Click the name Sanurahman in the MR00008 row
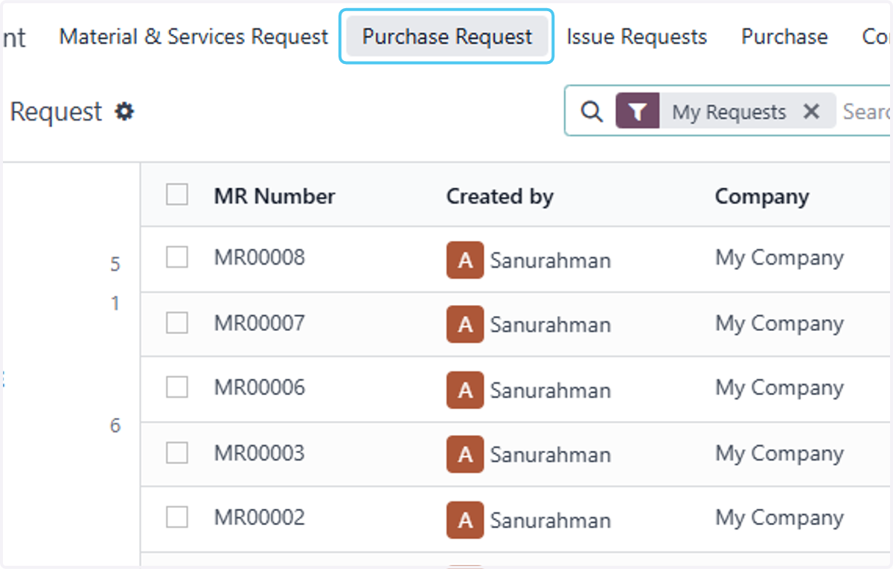Image resolution: width=893 pixels, height=569 pixels. [551, 261]
